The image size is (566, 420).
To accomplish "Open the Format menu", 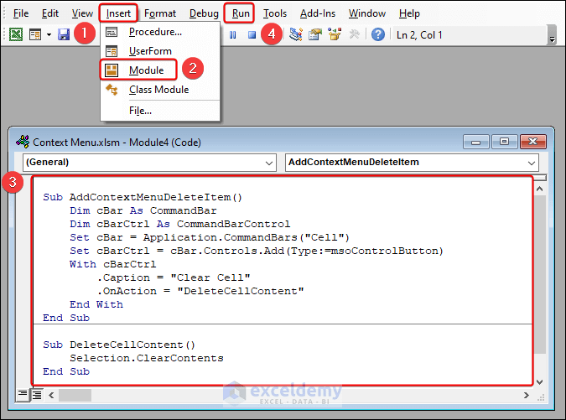I will [160, 13].
